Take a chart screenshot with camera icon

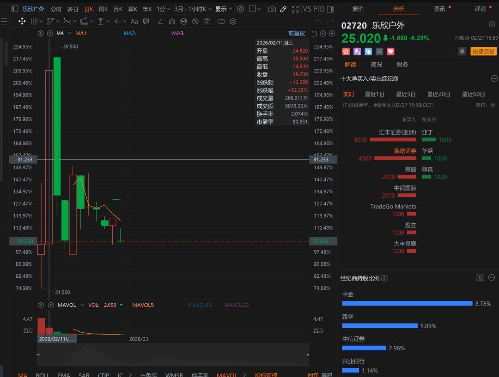(x=272, y=9)
